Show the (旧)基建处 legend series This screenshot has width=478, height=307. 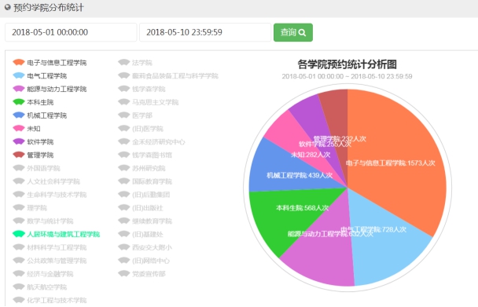coord(141,234)
